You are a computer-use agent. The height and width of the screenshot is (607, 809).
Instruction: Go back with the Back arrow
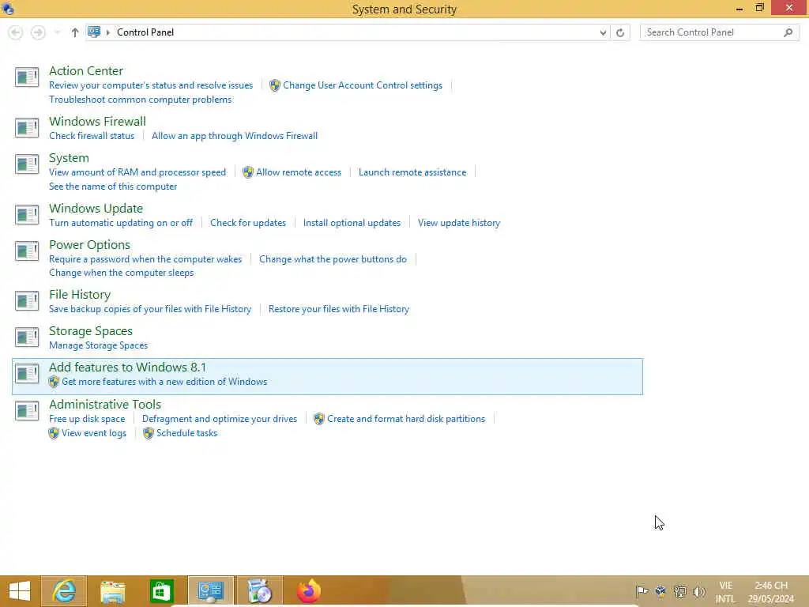point(16,32)
